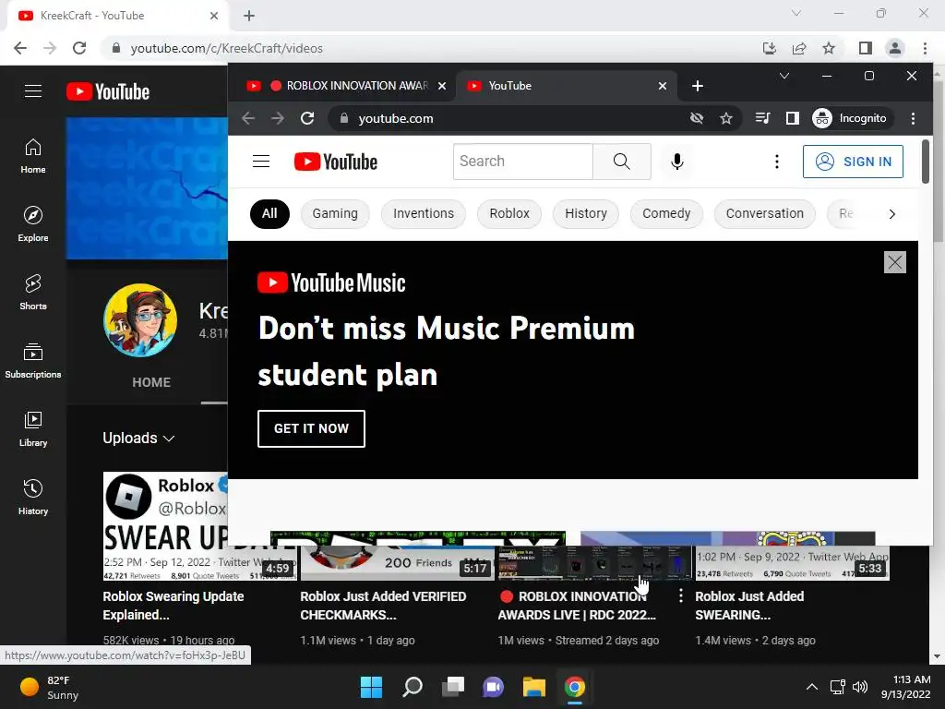Viewport: 945px width, 709px height.
Task: Click the YouTube logo in the incognito window
Action: (336, 162)
